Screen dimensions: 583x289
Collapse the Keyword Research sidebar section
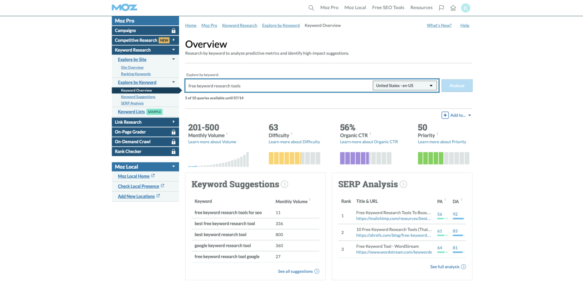click(x=173, y=50)
